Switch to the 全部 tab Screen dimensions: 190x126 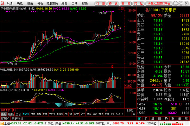[18, 114]
